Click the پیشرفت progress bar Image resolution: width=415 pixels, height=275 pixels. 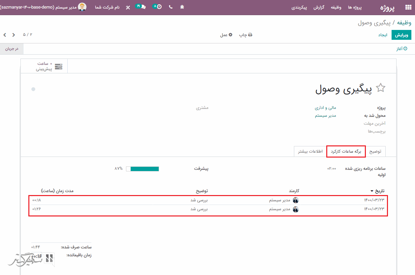pos(143,169)
